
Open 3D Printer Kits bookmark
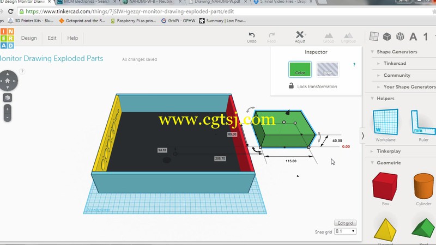point(31,21)
